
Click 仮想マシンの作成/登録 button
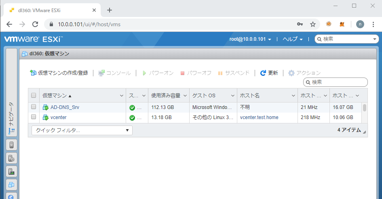coord(59,73)
